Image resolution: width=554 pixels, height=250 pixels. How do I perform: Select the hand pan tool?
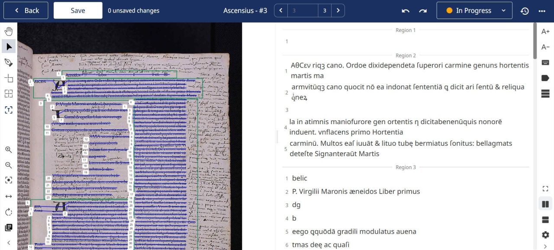(9, 31)
